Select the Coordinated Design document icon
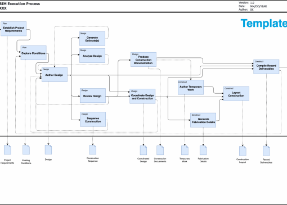 (x=143, y=151)
